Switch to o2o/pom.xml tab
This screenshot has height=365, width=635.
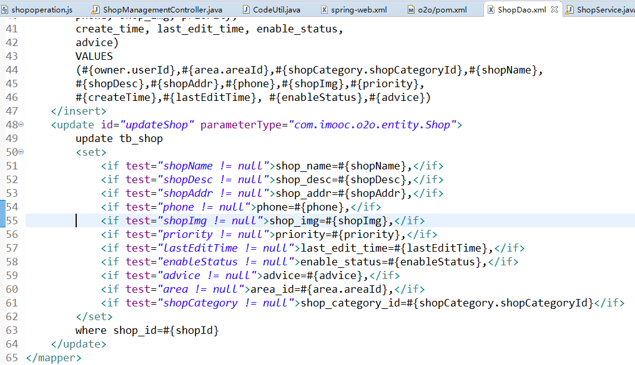[x=437, y=9]
